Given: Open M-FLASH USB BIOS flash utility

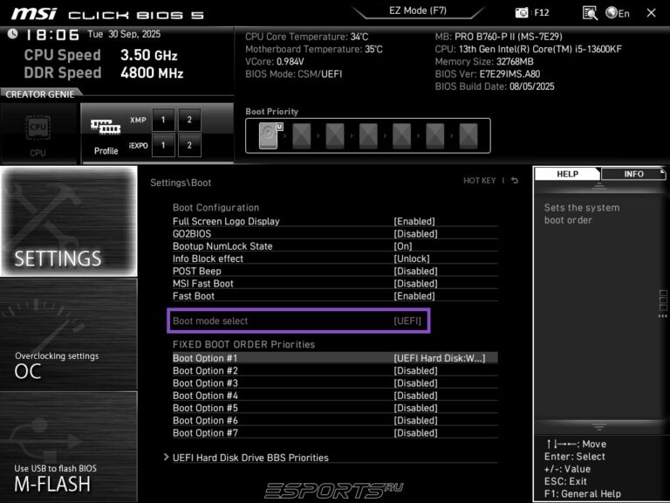Looking at the screenshot, I should 68,447.
